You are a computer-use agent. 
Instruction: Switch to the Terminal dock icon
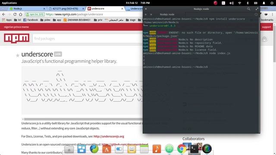click(194, 149)
